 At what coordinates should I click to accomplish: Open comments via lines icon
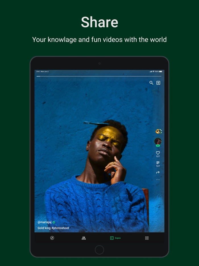158,163
